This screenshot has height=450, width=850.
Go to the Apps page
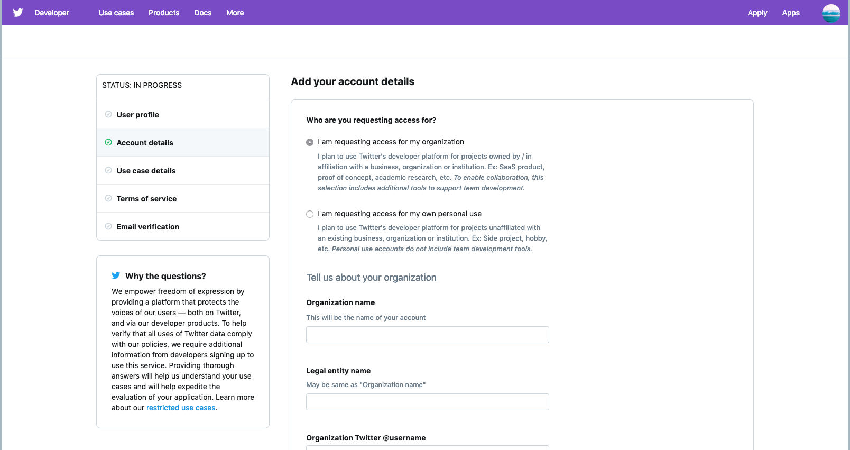point(791,13)
